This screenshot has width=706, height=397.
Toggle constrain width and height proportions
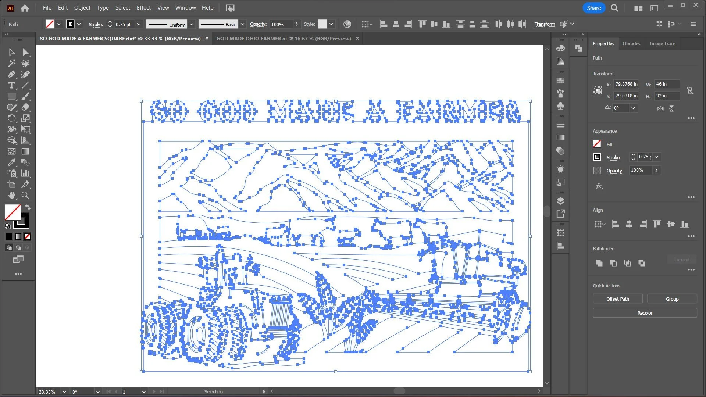(x=690, y=90)
